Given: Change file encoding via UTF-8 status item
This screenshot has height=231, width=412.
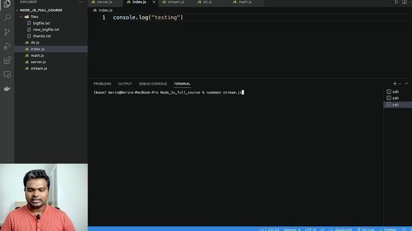Looking at the screenshot, I should (310, 230).
